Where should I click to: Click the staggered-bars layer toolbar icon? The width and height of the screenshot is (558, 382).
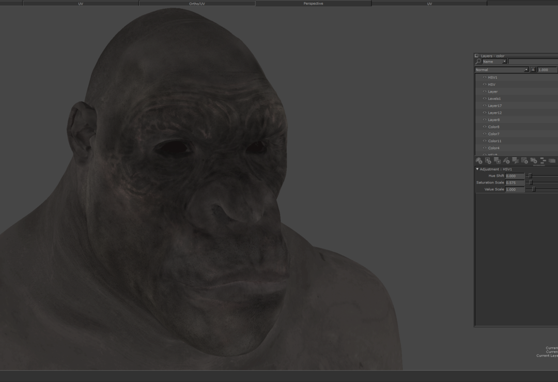tap(543, 161)
